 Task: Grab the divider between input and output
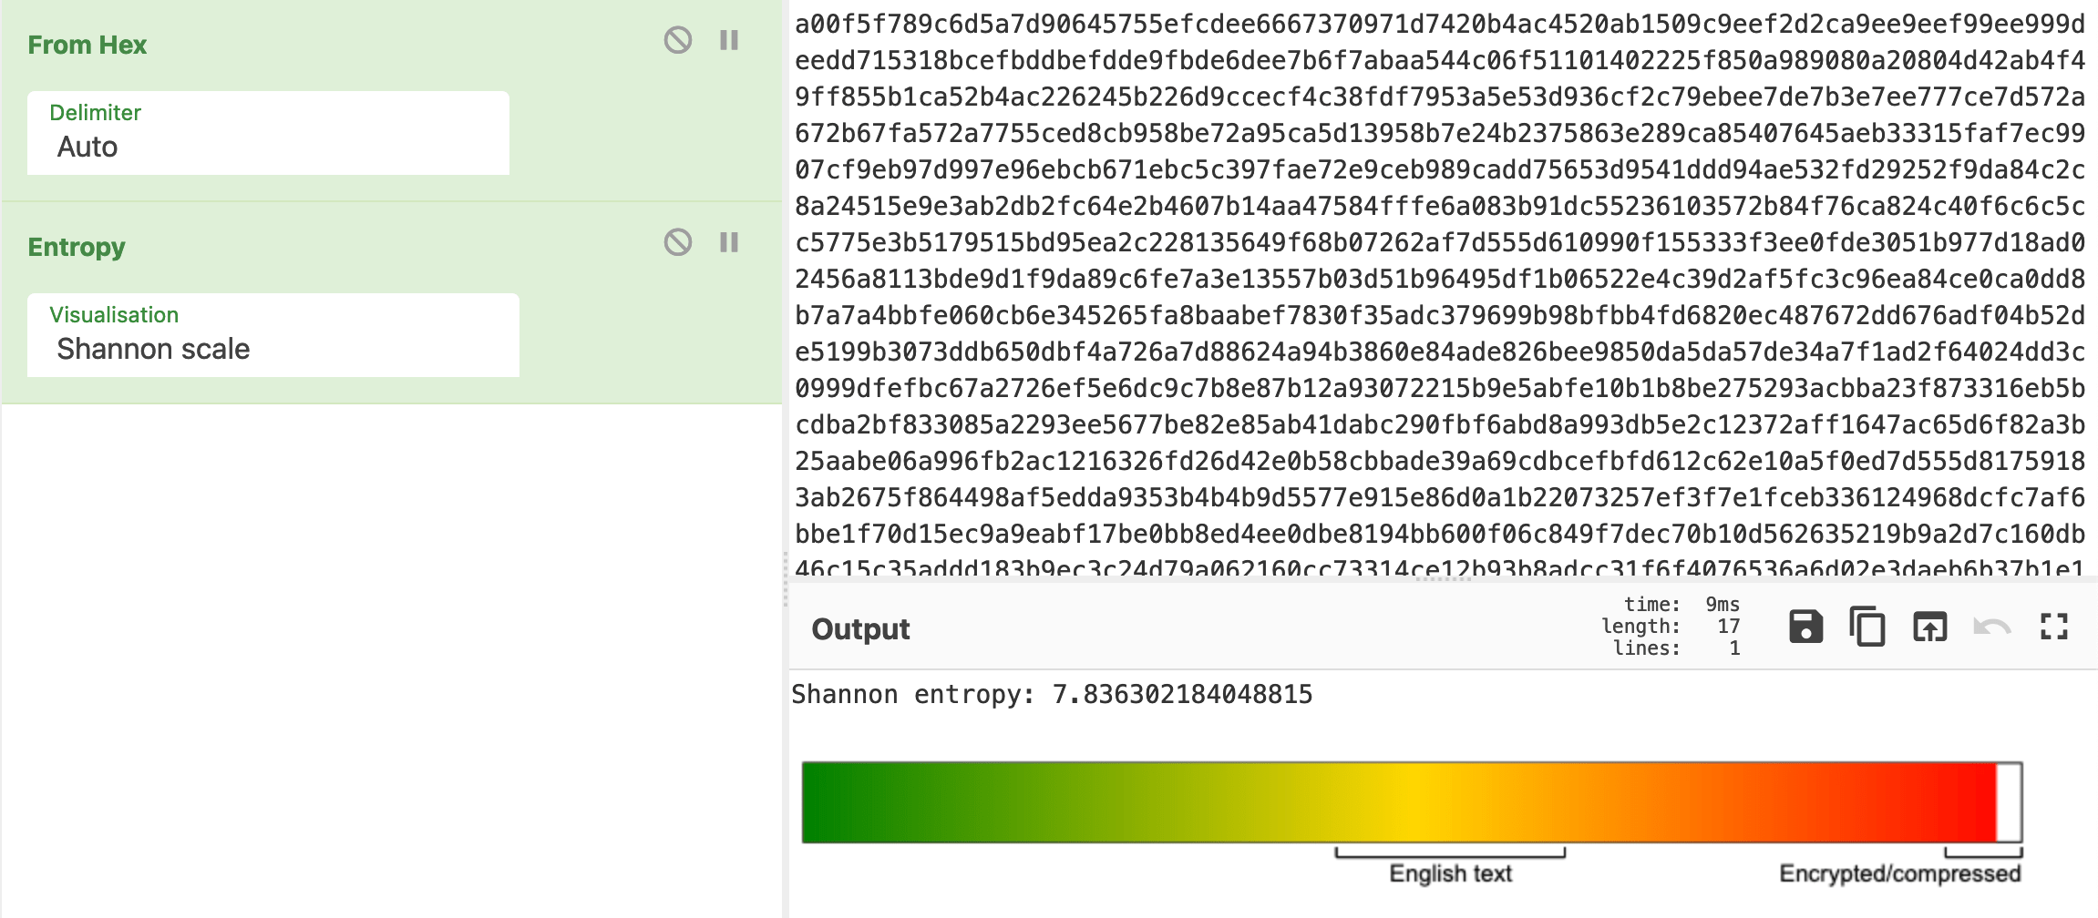[1444, 578]
